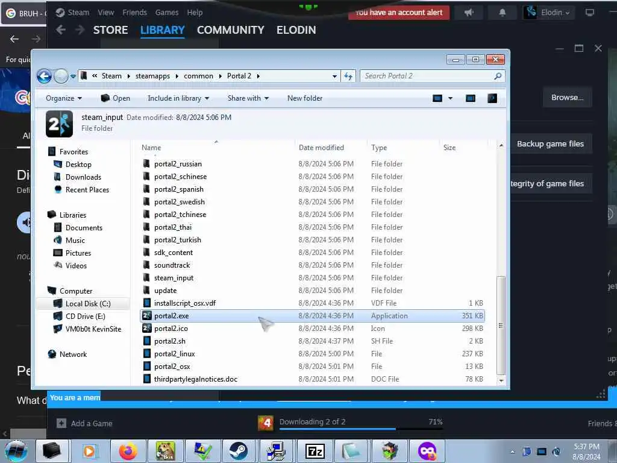This screenshot has width=617, height=463.
Task: Go back in Explorer window
Action: click(45, 76)
